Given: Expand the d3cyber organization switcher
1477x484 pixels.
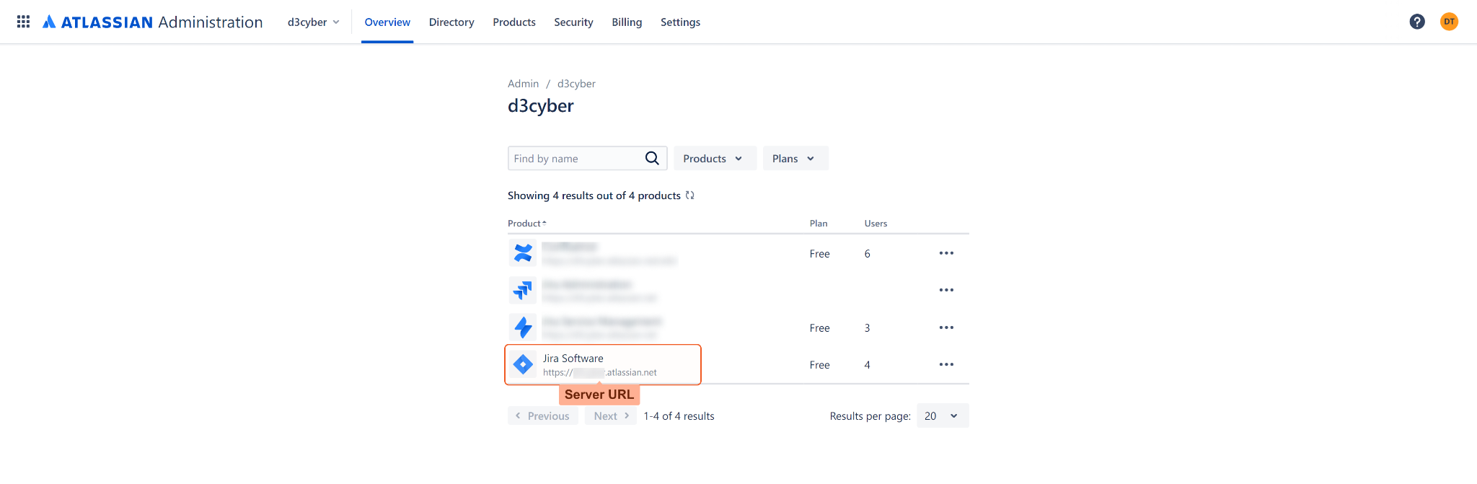Looking at the screenshot, I should point(314,22).
